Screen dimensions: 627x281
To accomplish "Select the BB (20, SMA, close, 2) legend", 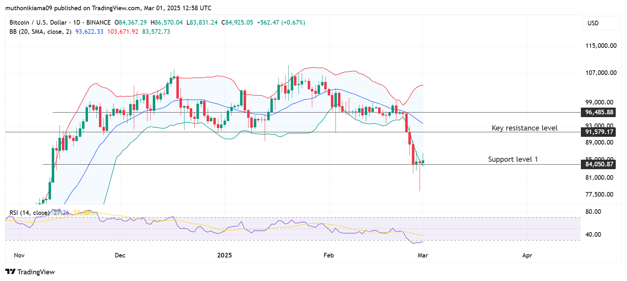I will click(x=40, y=32).
